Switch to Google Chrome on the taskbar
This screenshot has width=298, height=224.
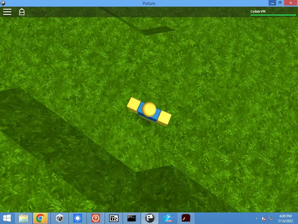click(x=40, y=218)
